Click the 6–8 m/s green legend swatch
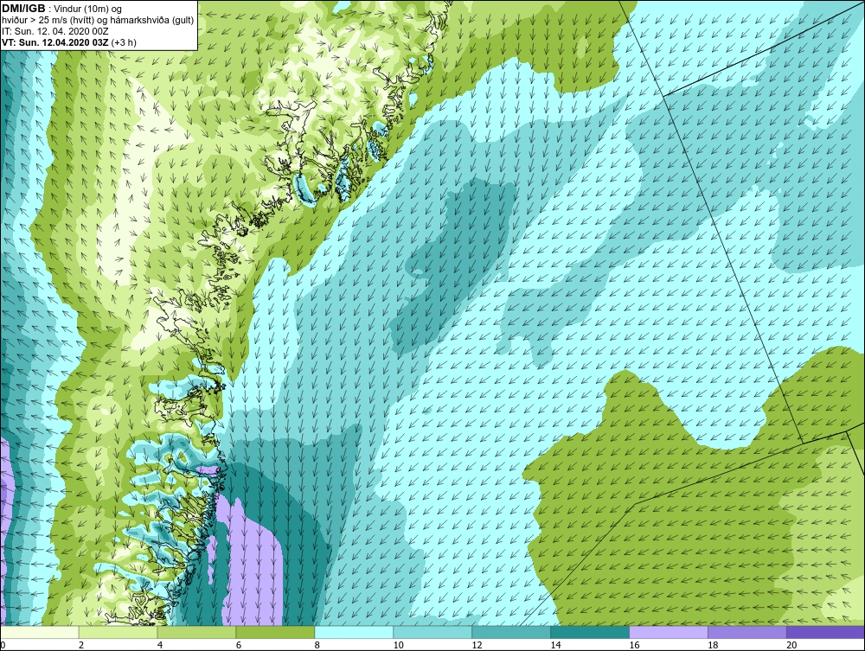The width and height of the screenshot is (865, 651). point(275,632)
